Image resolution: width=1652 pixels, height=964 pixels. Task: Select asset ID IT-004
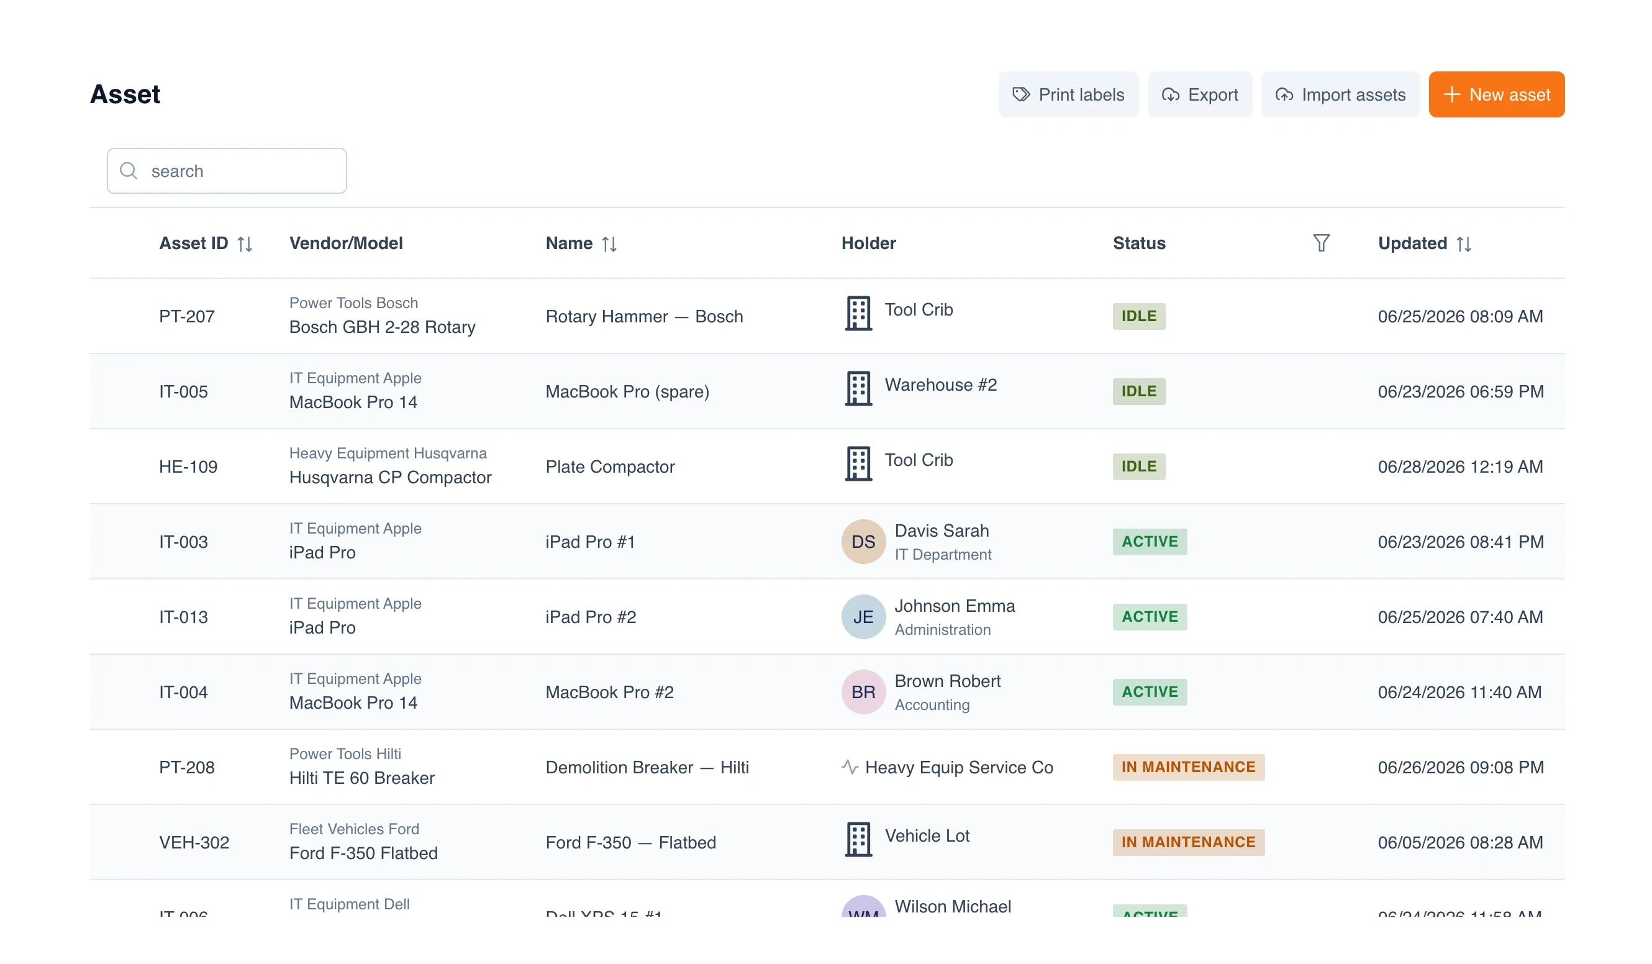[x=184, y=692]
